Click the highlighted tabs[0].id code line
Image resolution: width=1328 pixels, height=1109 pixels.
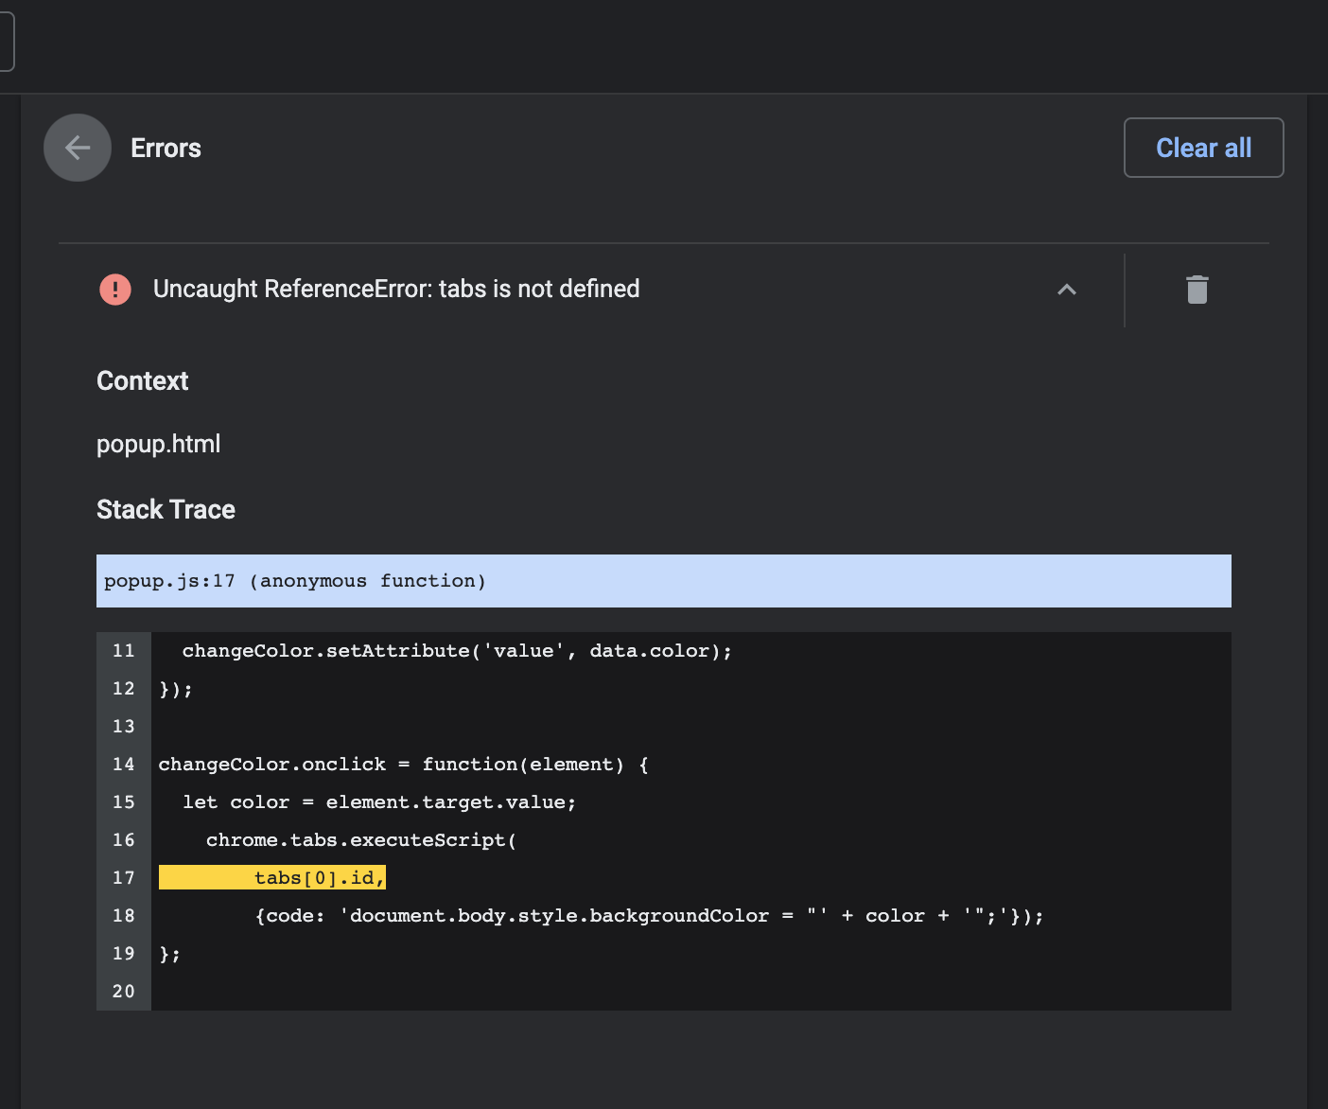click(x=272, y=878)
